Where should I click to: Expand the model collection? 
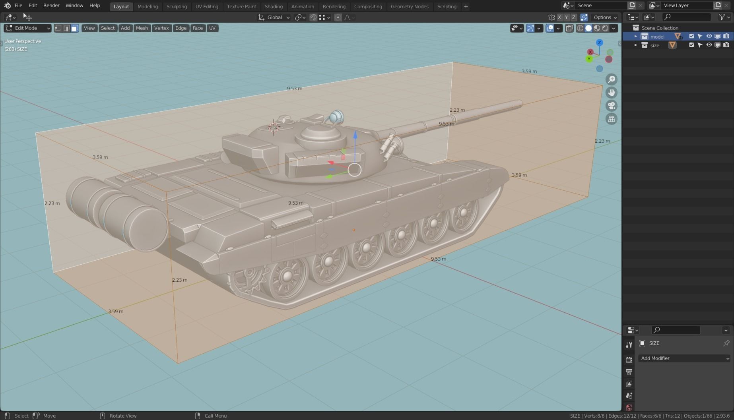(x=635, y=36)
